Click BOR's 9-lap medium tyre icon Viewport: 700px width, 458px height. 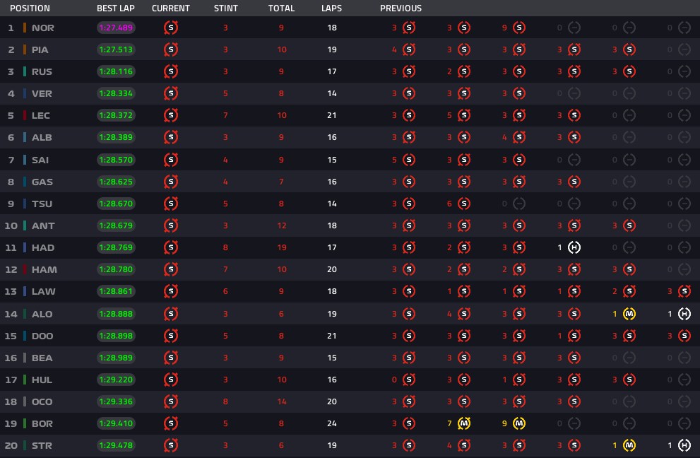tap(518, 423)
